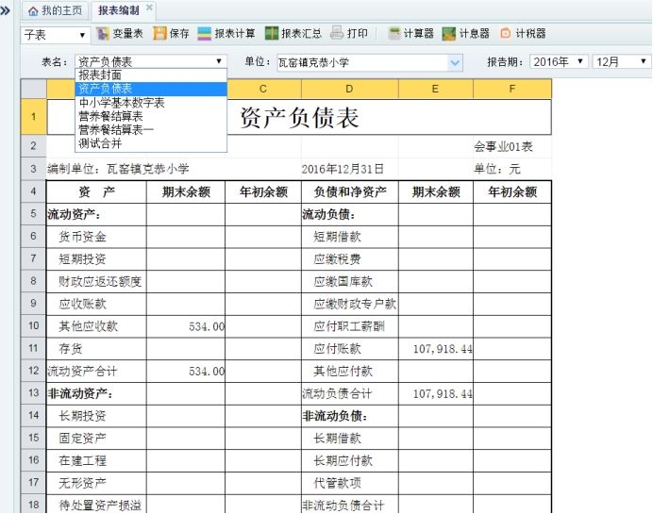Choose 测试合并 option
This screenshot has height=514, width=653.
[151, 143]
